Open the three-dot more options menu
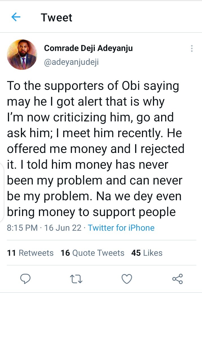The image size is (202, 358). (x=192, y=48)
